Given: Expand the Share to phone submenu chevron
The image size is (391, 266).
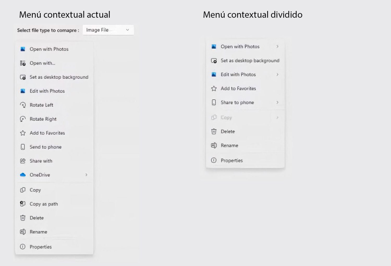Looking at the screenshot, I should pos(277,102).
